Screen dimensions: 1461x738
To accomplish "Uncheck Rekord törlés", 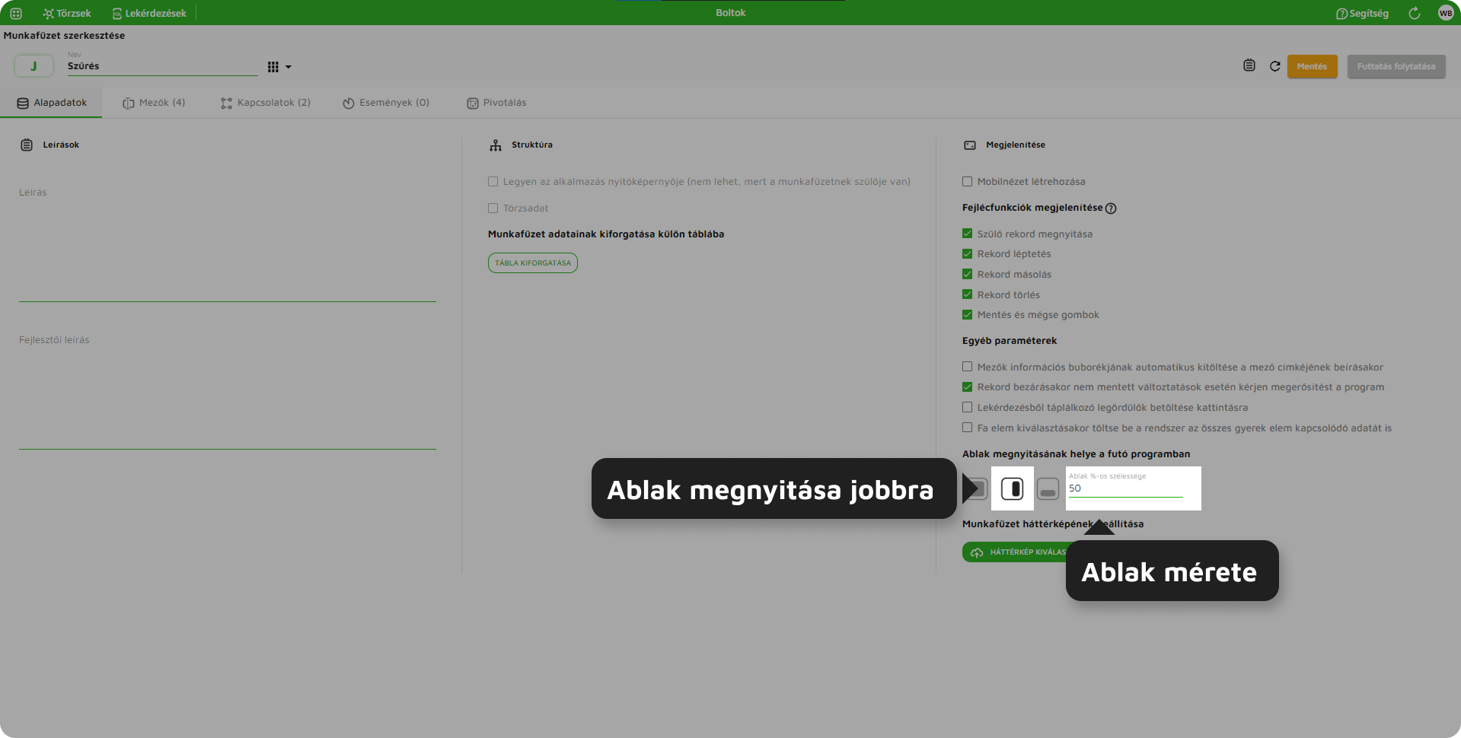I will 967,294.
